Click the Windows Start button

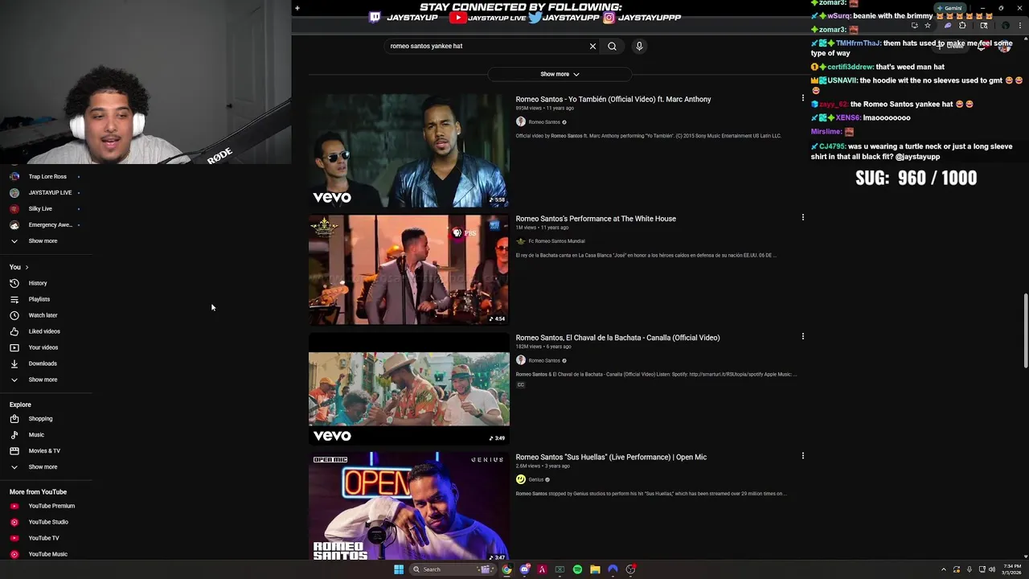(399, 569)
